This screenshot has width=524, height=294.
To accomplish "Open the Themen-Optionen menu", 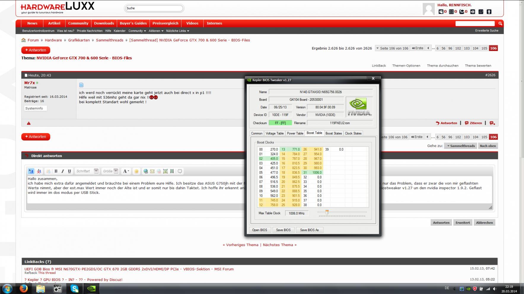I will click(406, 66).
